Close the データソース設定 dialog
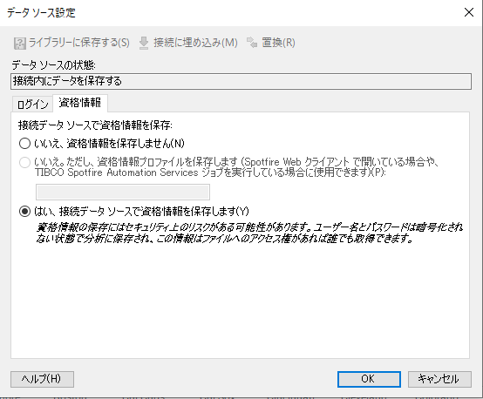This screenshot has height=399, width=483. pyautogui.click(x=469, y=12)
